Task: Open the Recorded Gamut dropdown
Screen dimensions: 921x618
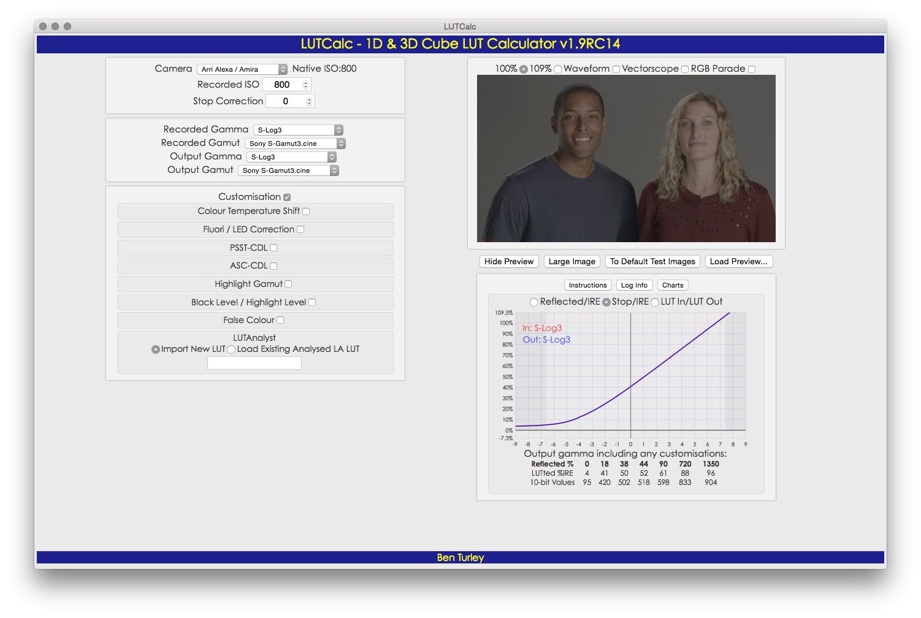Action: point(296,143)
